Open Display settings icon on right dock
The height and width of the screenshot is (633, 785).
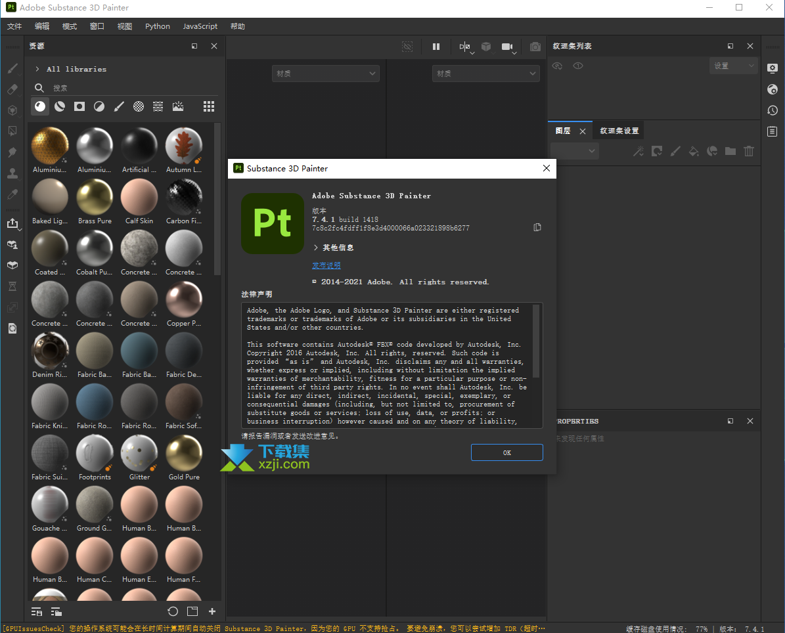click(773, 68)
